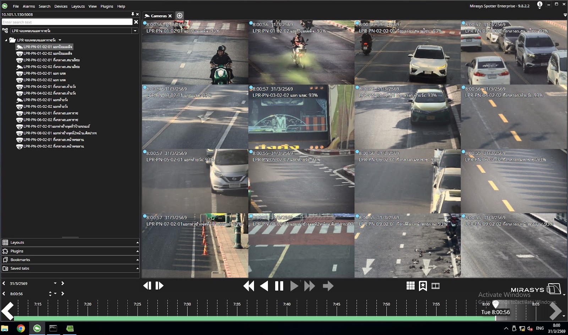568x335 pixels.
Task: Click in the device search text field
Action: click(67, 22)
